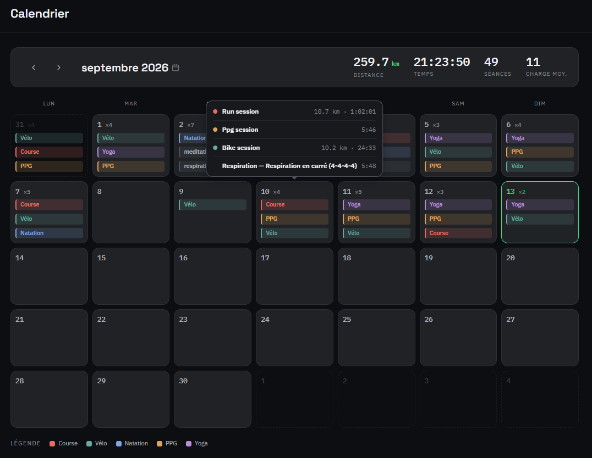The height and width of the screenshot is (458, 592).
Task: Open Yoga session on day 11
Action: click(376, 205)
